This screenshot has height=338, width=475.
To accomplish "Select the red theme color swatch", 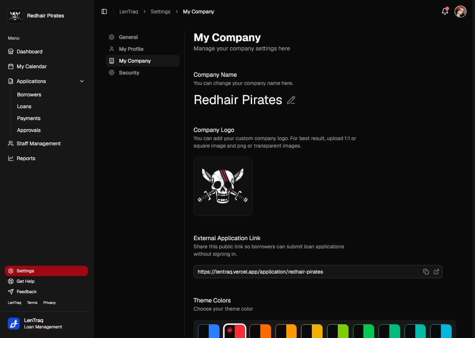I will [x=235, y=331].
